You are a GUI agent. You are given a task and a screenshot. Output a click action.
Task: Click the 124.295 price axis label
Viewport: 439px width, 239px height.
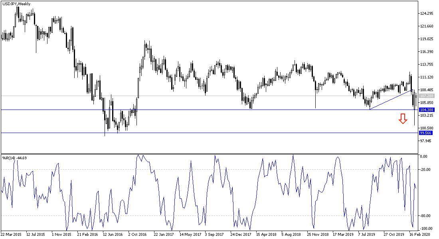point(427,13)
